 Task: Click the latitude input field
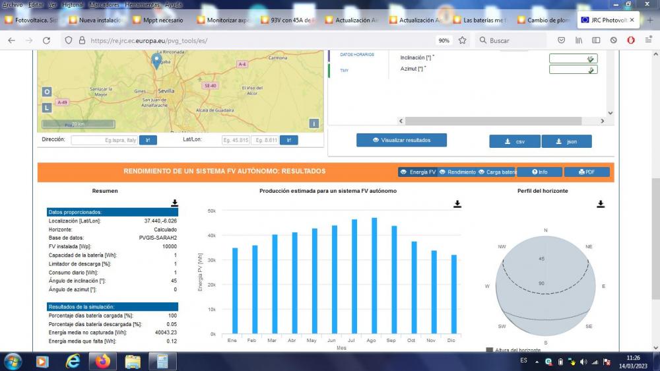236,140
